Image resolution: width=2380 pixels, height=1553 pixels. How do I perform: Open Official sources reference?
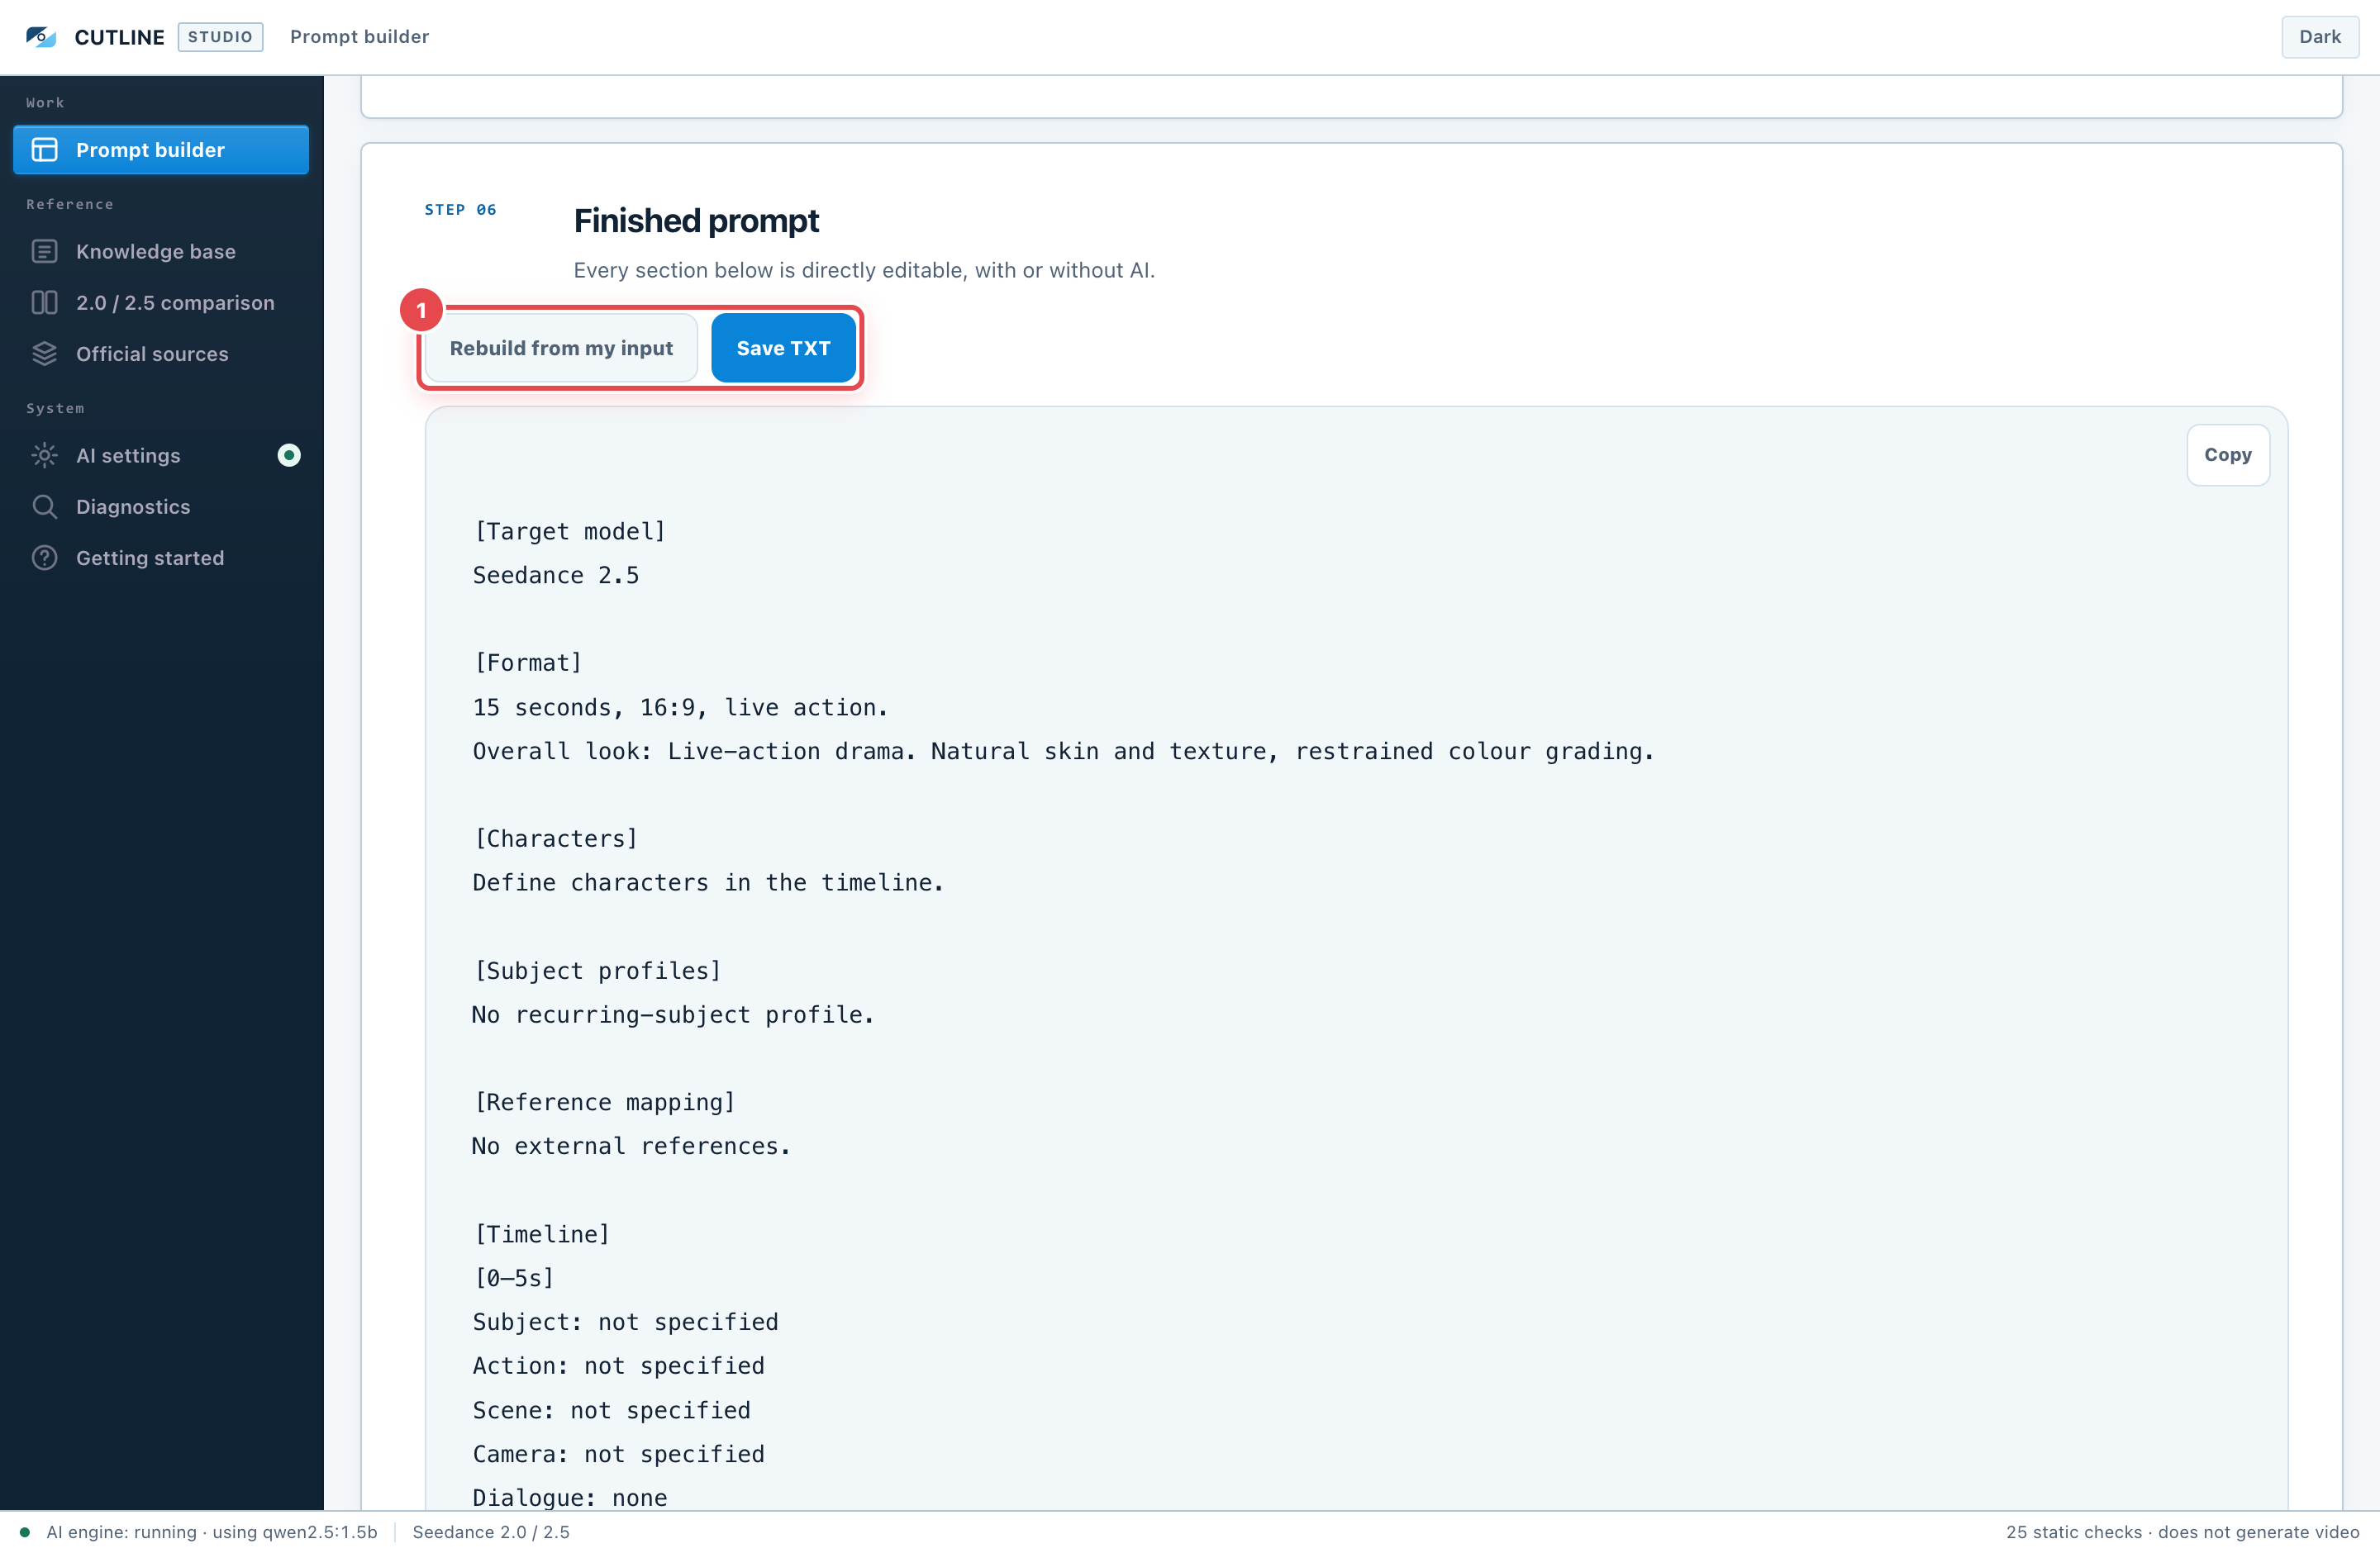pyautogui.click(x=161, y=354)
